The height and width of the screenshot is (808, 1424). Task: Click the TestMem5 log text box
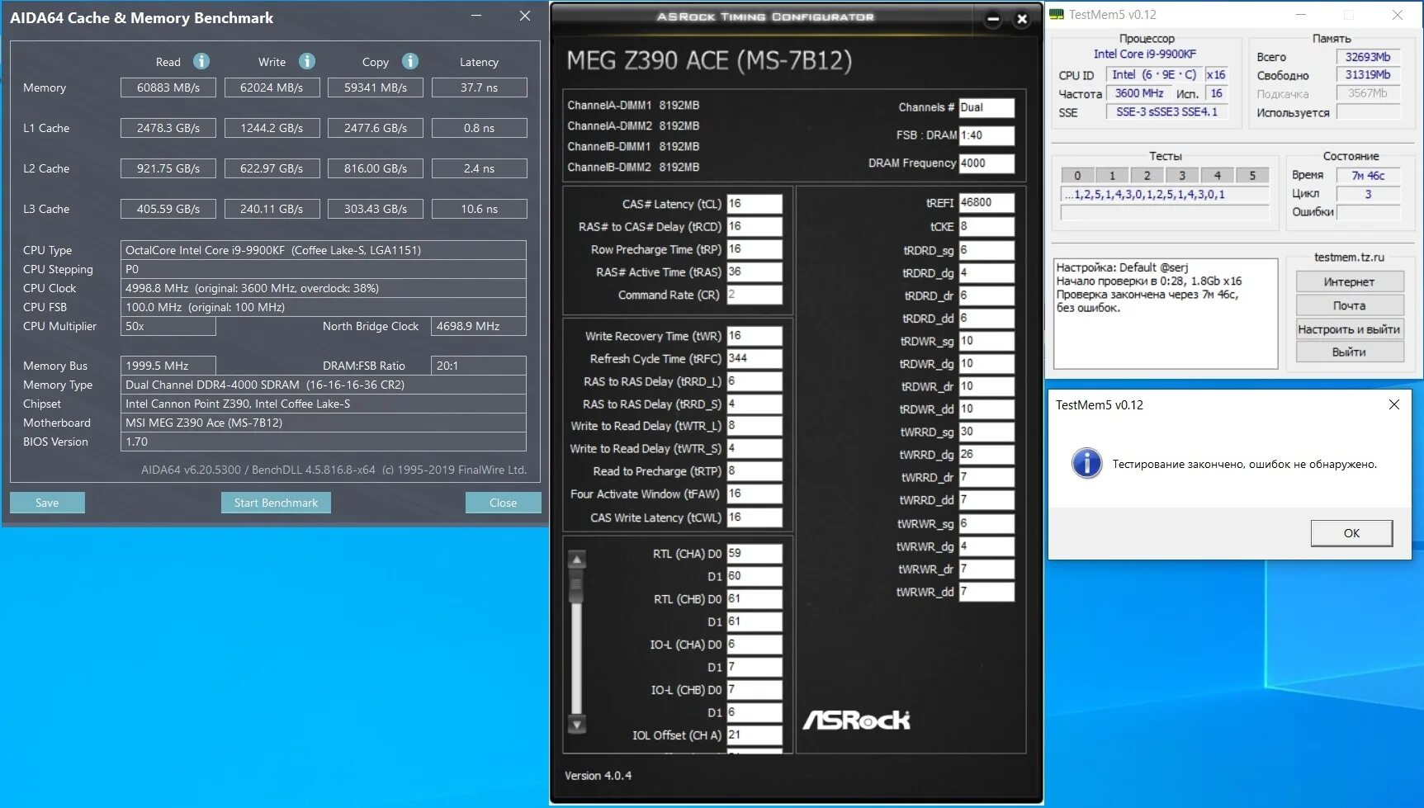click(1166, 314)
